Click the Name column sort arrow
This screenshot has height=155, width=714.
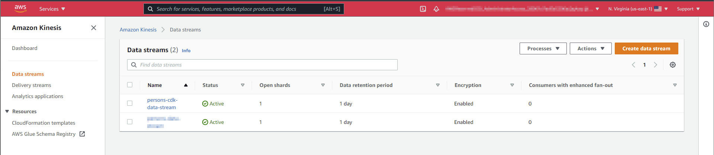(x=186, y=85)
